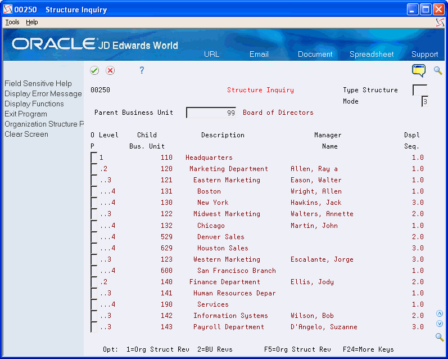Select Display Functions in sidebar
Viewport: 448px width, 359px height.
tap(34, 104)
